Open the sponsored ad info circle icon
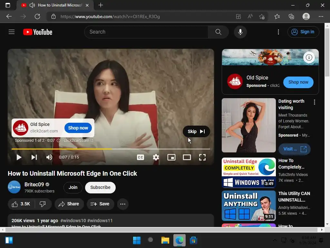 point(59,140)
